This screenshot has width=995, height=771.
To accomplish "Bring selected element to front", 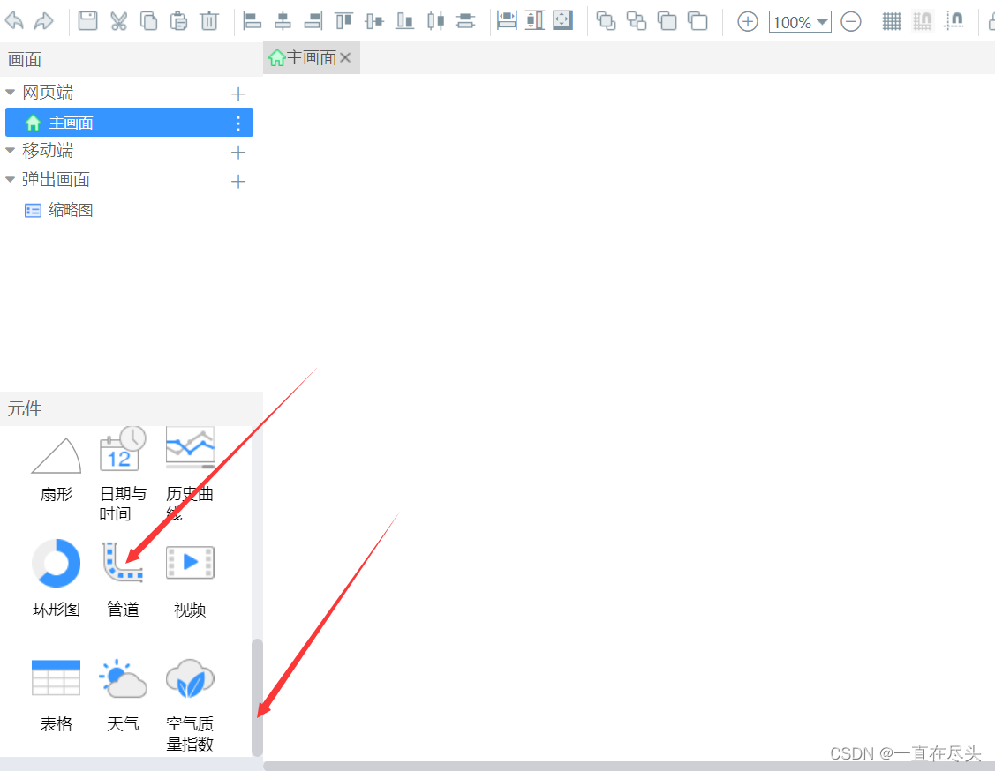I will coord(667,21).
